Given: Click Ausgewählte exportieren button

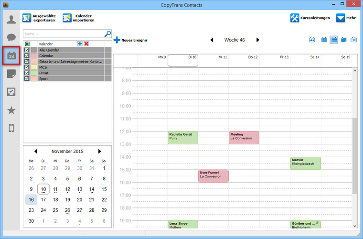Looking at the screenshot, I should [x=39, y=18].
